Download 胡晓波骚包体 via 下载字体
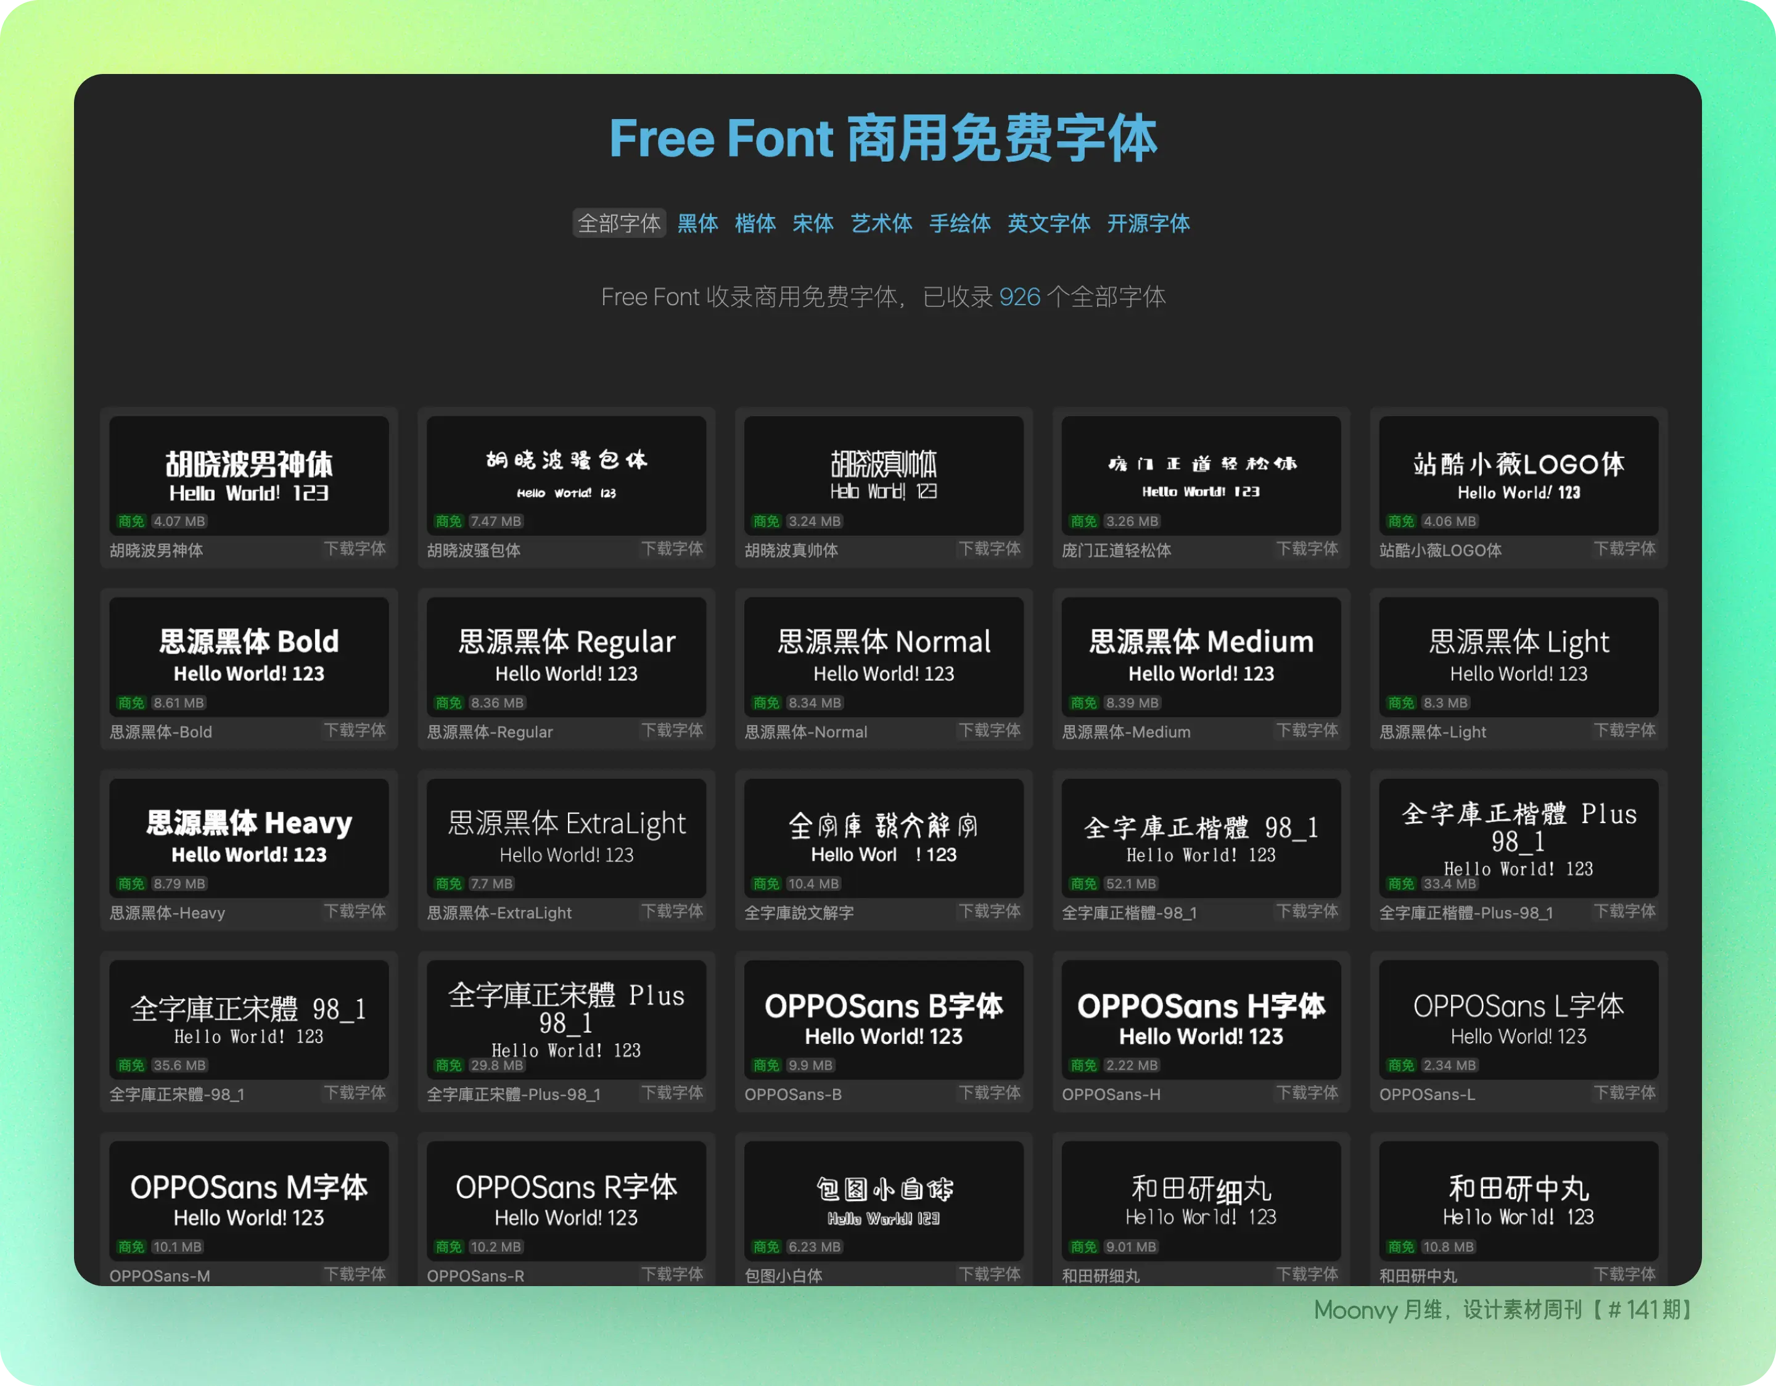 pyautogui.click(x=672, y=549)
